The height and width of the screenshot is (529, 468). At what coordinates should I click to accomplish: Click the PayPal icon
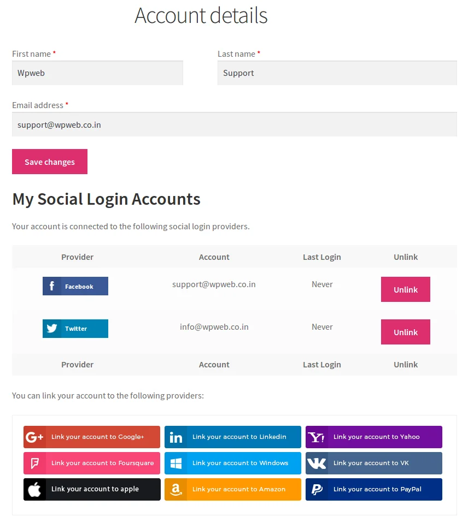coord(317,489)
